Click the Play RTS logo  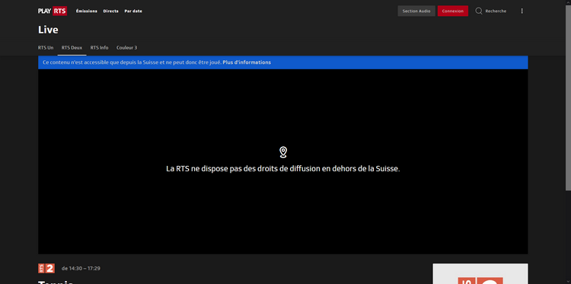pyautogui.click(x=53, y=11)
